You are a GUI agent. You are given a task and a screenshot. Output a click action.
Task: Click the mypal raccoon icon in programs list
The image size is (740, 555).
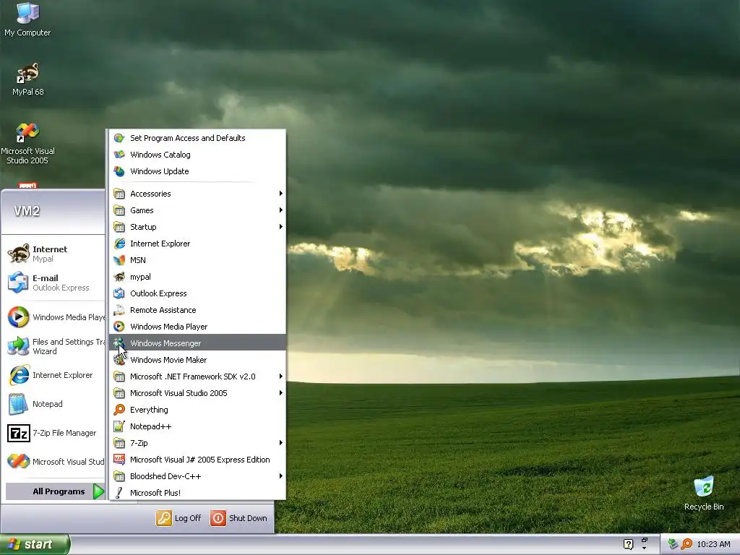point(119,277)
